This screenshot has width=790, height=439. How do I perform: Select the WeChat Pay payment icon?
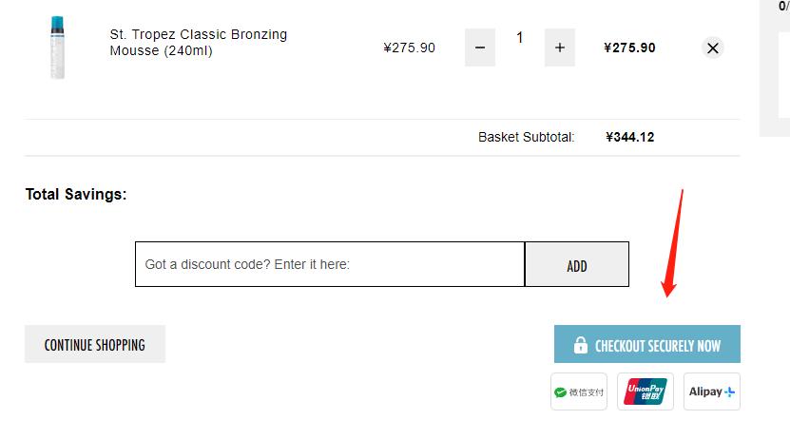[578, 391]
